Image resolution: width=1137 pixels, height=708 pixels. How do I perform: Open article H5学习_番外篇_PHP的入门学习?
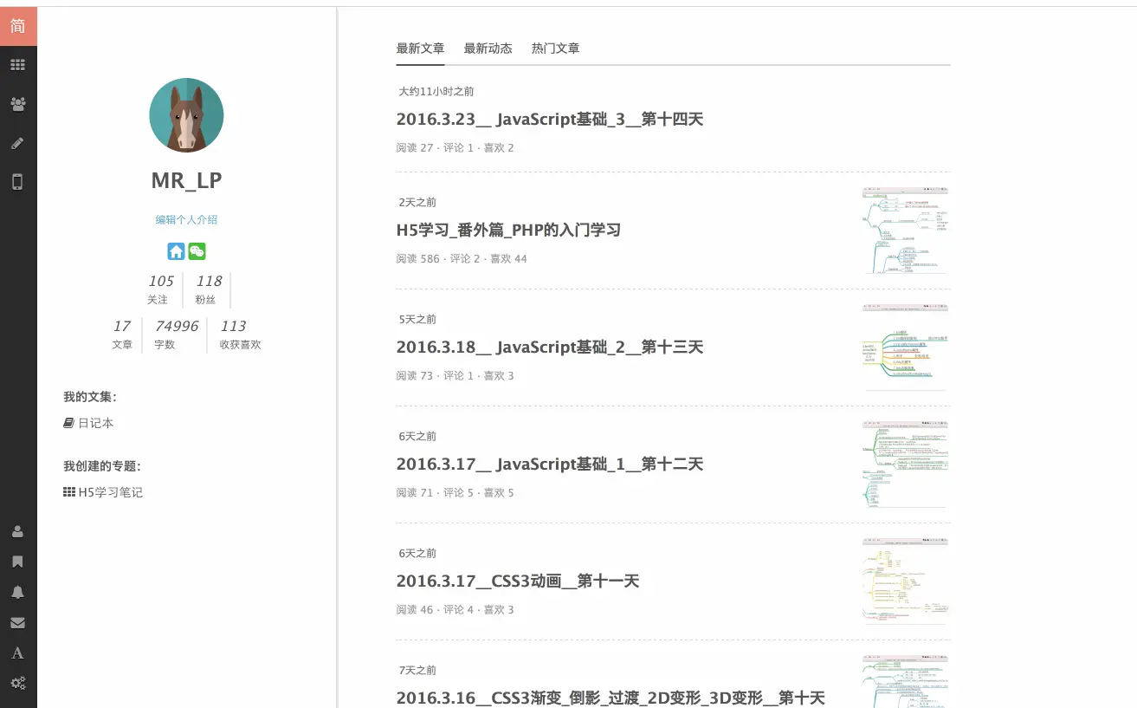[x=508, y=231]
